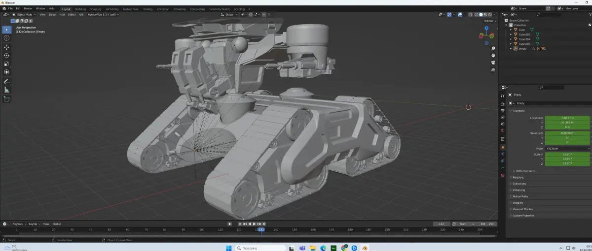Toggle wireframe viewport shading
The width and height of the screenshot is (592, 251).
pyautogui.click(x=476, y=14)
